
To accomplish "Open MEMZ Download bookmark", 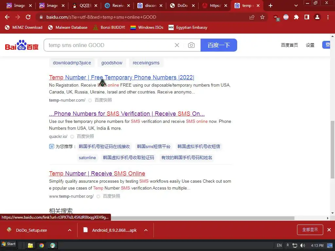I will (24, 27).
